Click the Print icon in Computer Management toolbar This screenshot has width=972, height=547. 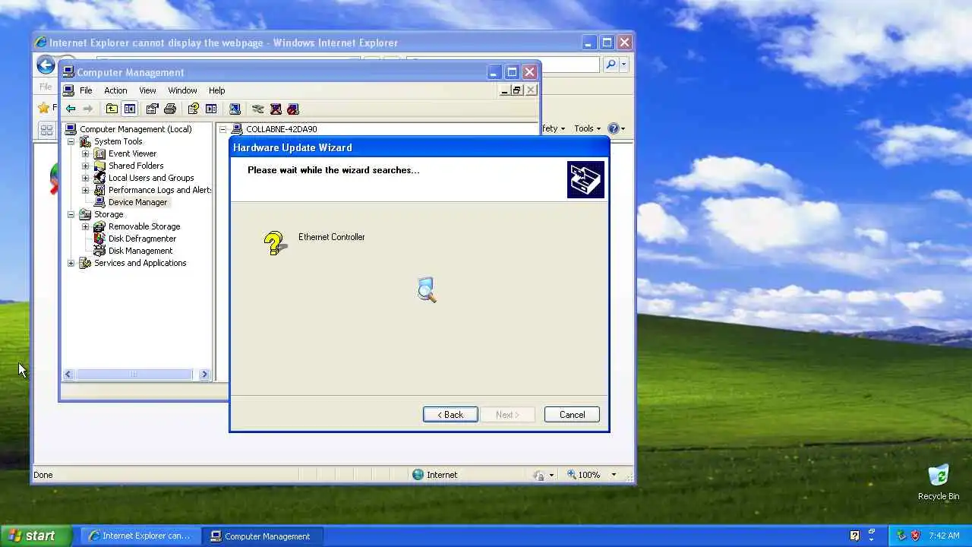(170, 109)
